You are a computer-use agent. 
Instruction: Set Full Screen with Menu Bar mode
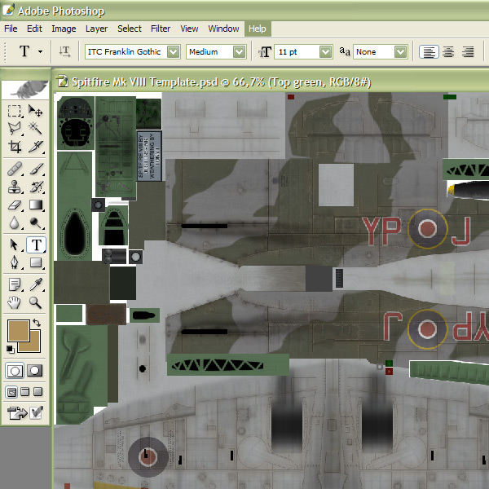coord(25,392)
